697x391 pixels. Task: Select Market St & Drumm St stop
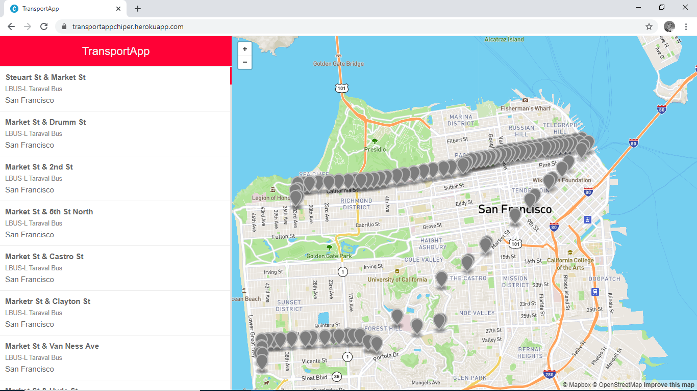(x=115, y=133)
